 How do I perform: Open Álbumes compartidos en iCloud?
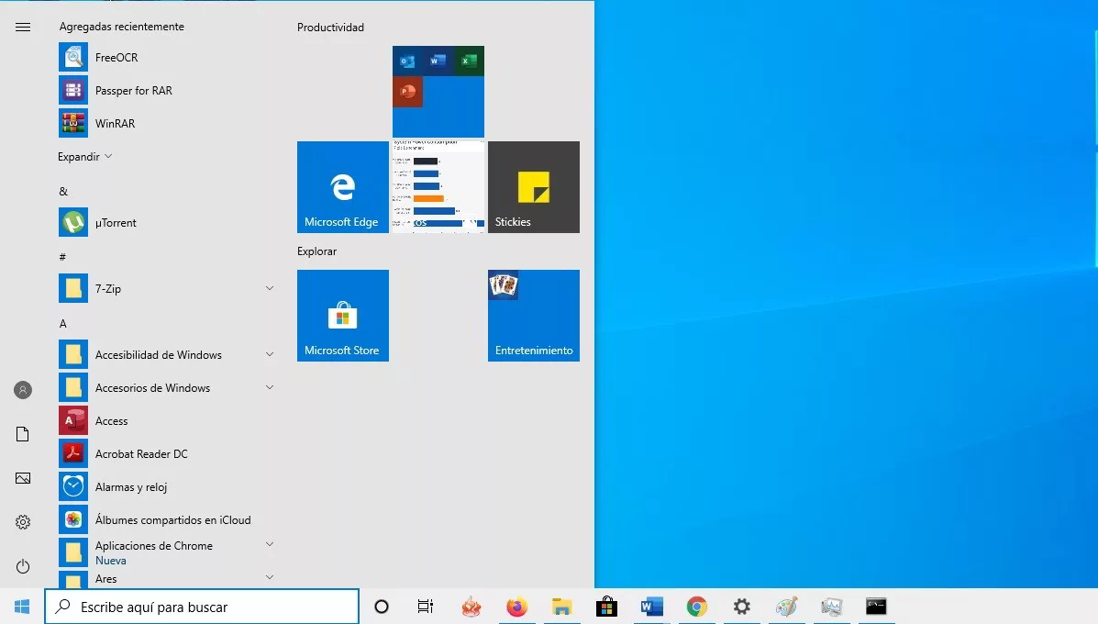coord(72,519)
